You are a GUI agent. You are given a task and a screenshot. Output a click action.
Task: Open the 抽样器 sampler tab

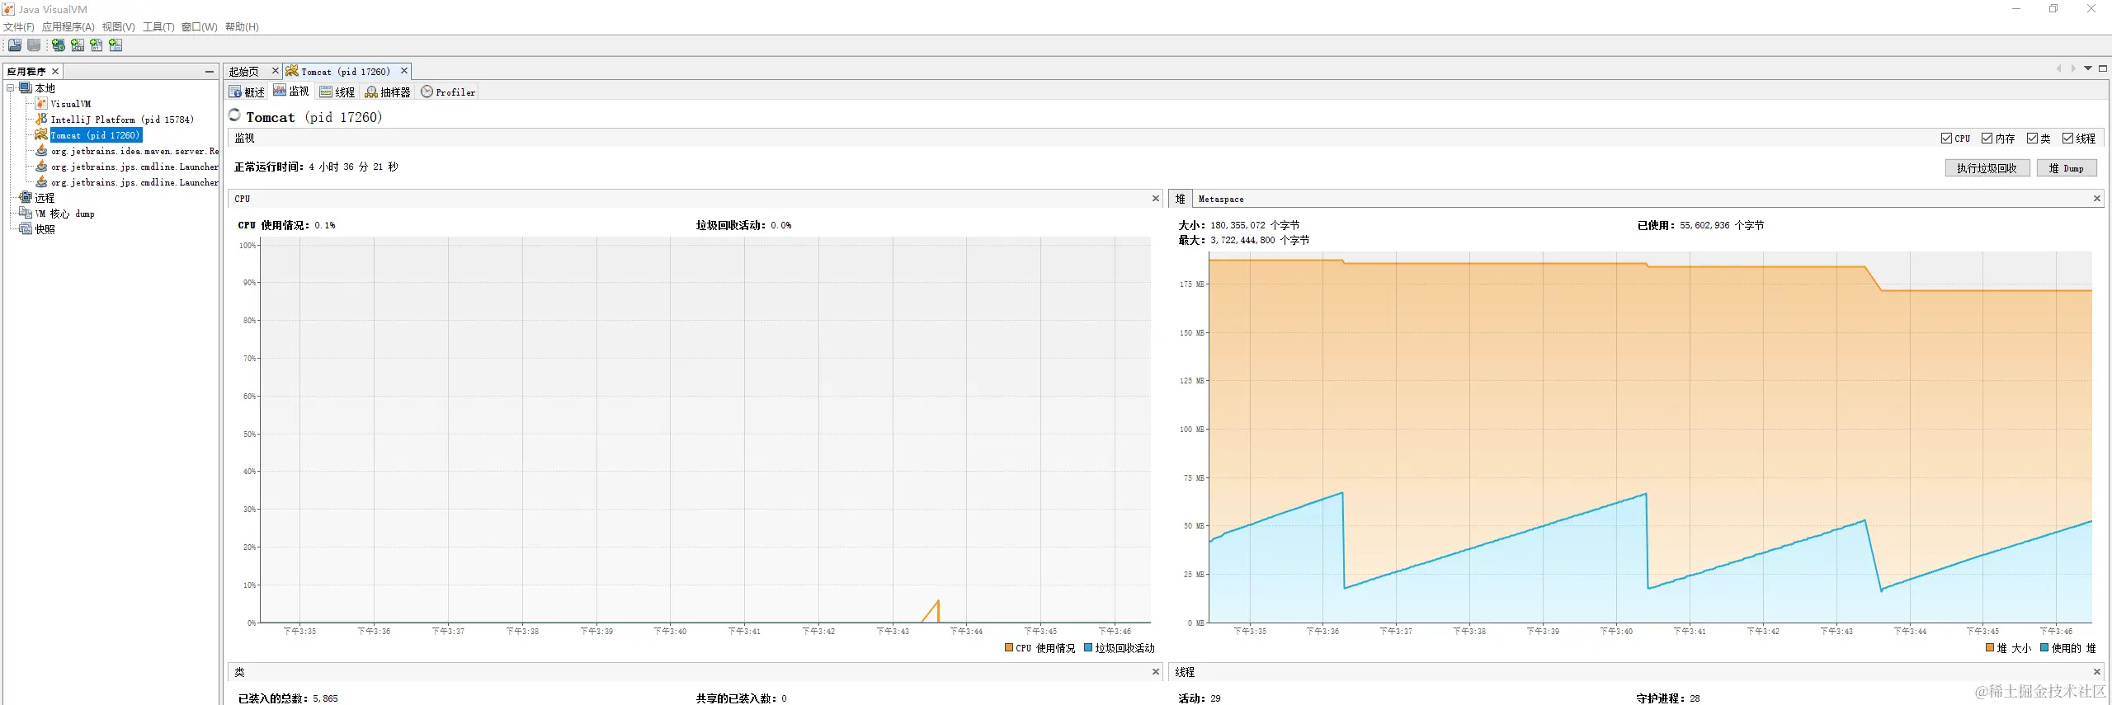(388, 92)
